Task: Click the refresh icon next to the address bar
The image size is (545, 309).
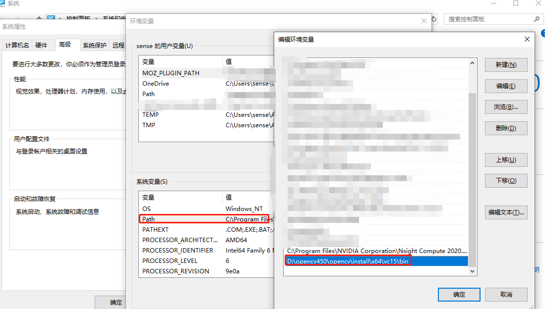Action: point(433,18)
